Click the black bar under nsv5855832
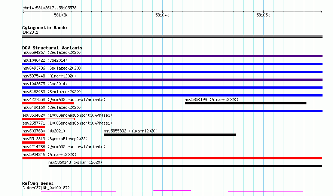 click(170, 135)
